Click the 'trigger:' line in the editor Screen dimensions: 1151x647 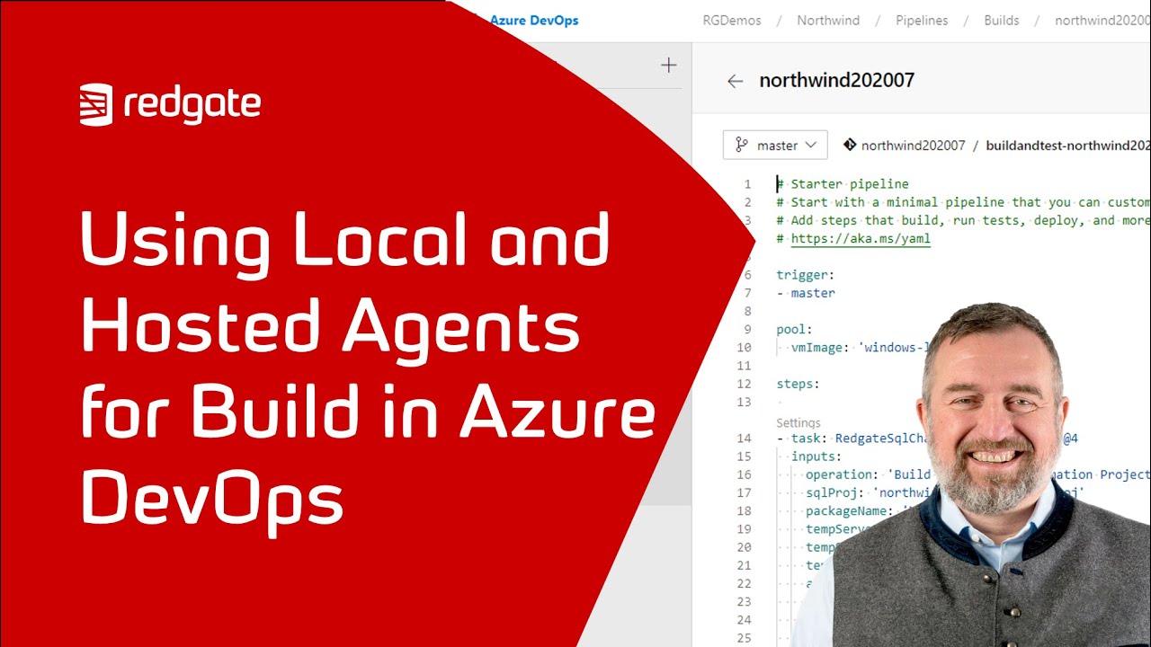(x=806, y=275)
